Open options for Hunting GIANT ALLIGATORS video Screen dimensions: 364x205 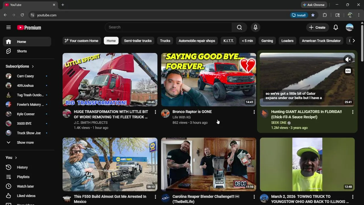pos(353,112)
